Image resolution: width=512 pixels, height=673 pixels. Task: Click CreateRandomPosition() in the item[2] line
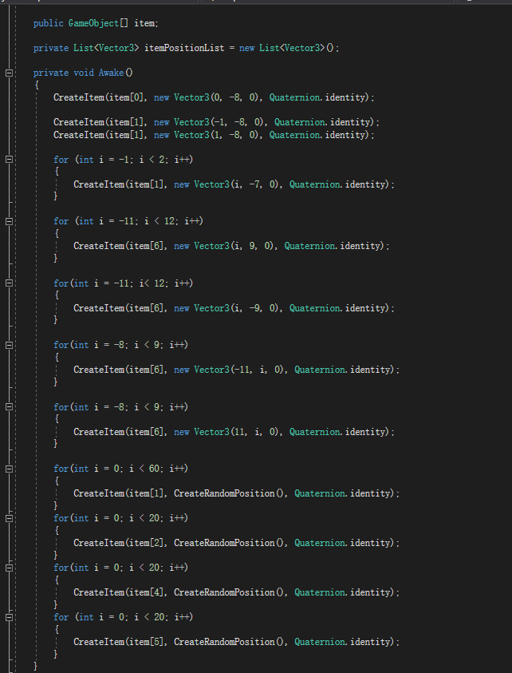pyautogui.click(x=229, y=543)
